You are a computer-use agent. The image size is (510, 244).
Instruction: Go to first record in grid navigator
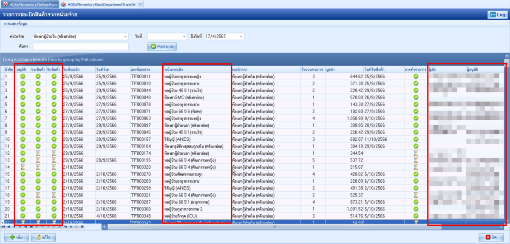click(x=4, y=227)
